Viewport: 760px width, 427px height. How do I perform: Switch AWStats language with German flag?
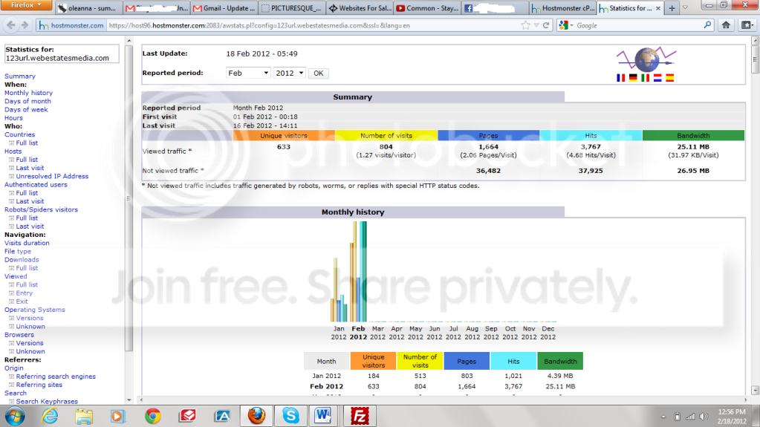pos(633,77)
